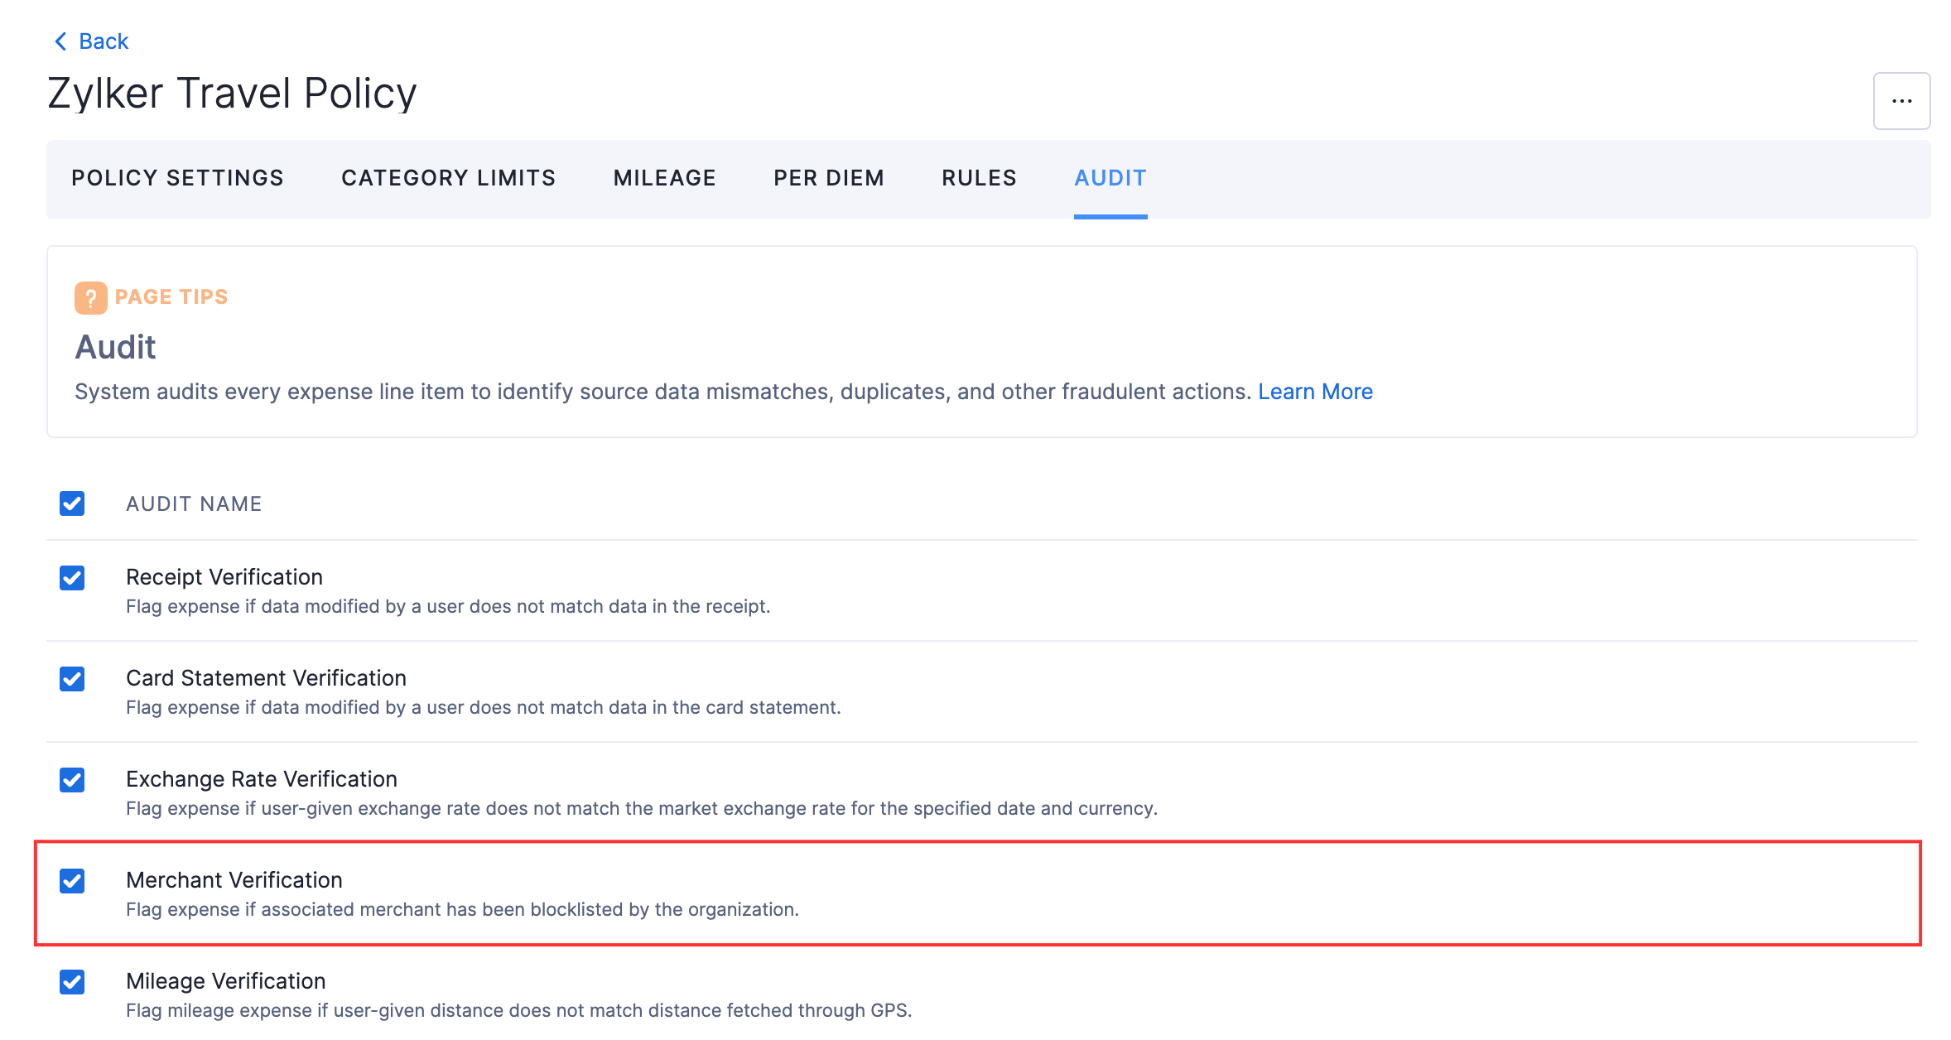This screenshot has height=1040, width=1951.
Task: Click the Audit Name column header
Action: pyautogui.click(x=194, y=503)
